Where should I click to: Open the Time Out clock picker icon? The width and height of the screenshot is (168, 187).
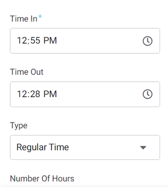[x=147, y=94]
